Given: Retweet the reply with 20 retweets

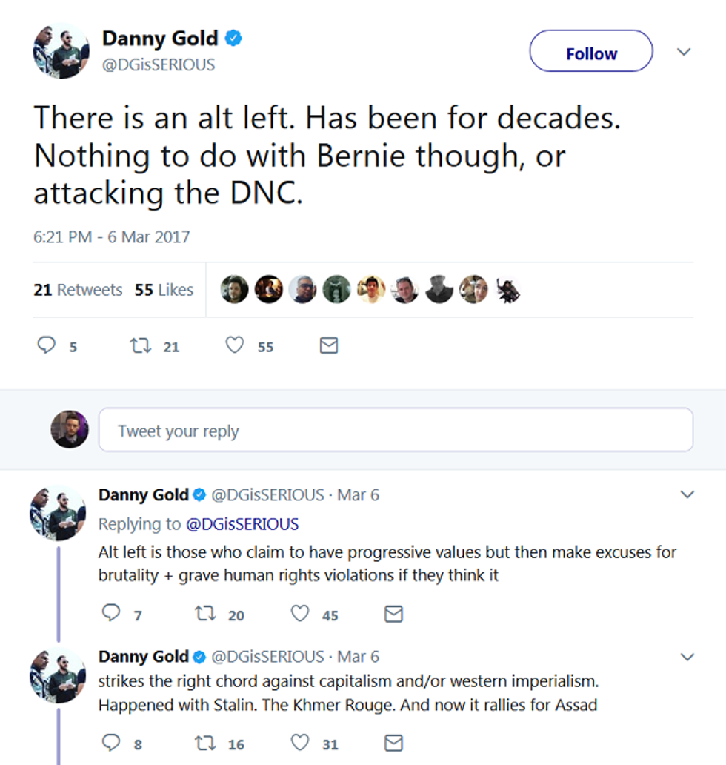Looking at the screenshot, I should 204,614.
